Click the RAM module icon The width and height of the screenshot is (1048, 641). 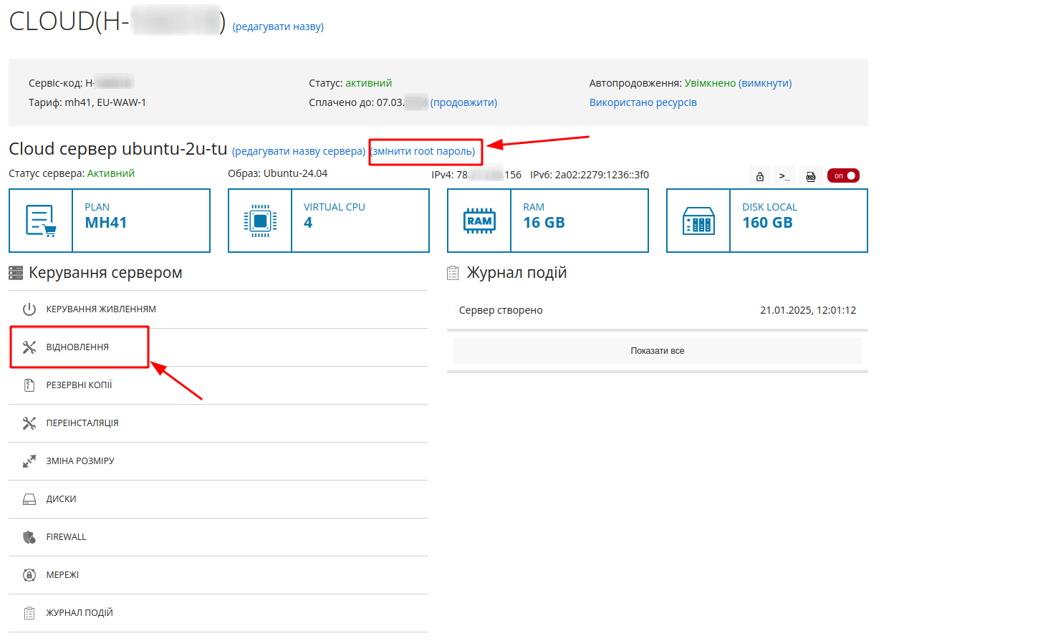coord(479,221)
